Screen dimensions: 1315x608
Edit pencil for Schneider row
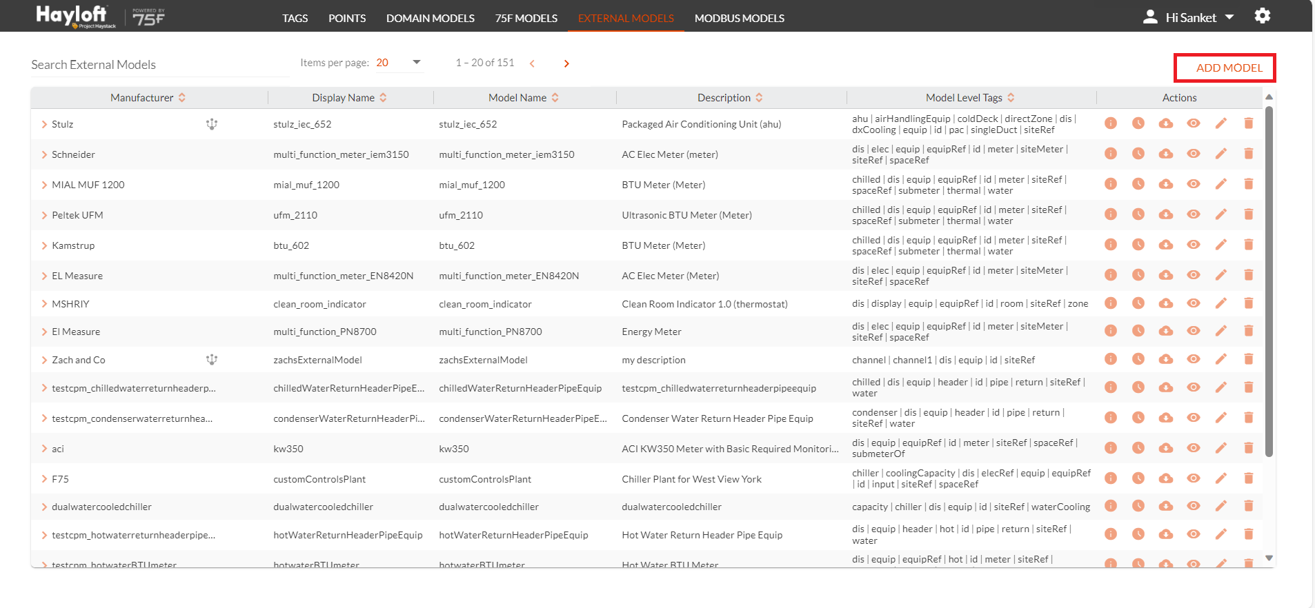click(x=1221, y=154)
